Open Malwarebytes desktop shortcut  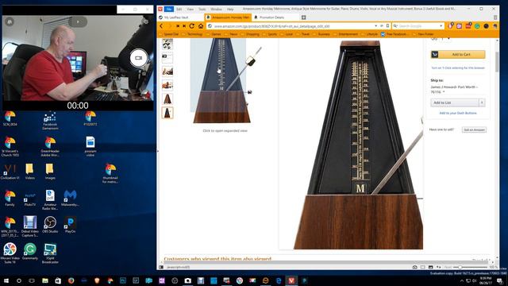(70, 198)
